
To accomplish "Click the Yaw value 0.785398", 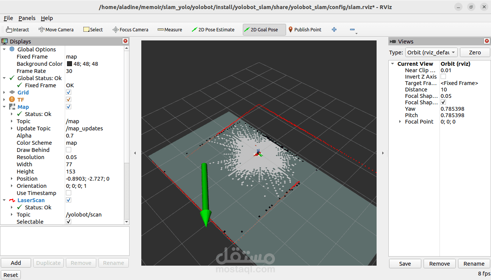I will [x=452, y=109].
